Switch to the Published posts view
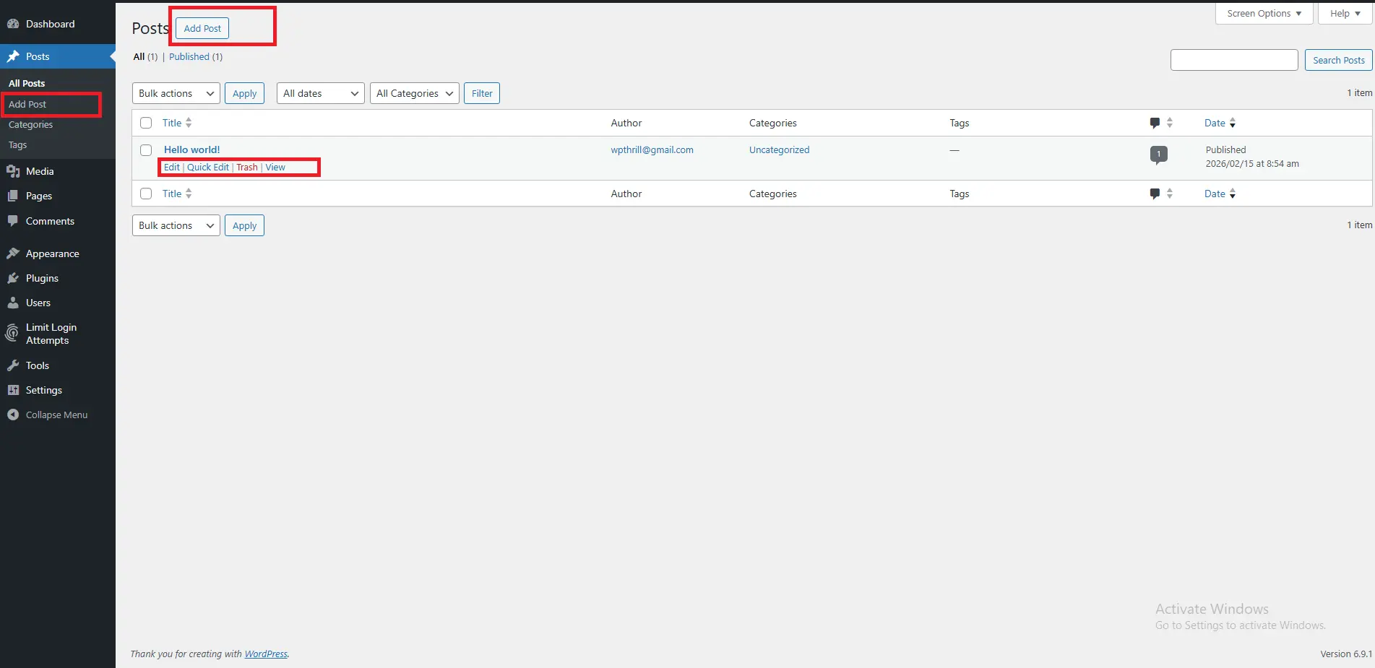The height and width of the screenshot is (668, 1375). tap(189, 56)
